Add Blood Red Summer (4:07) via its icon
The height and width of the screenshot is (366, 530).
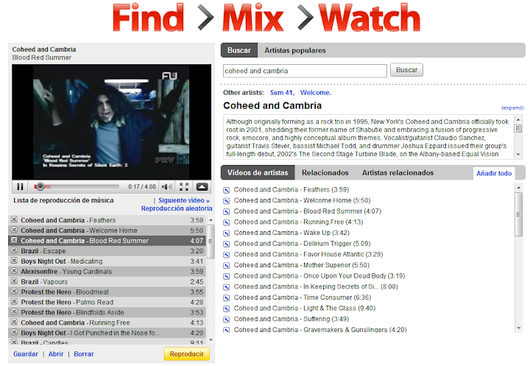227,212
